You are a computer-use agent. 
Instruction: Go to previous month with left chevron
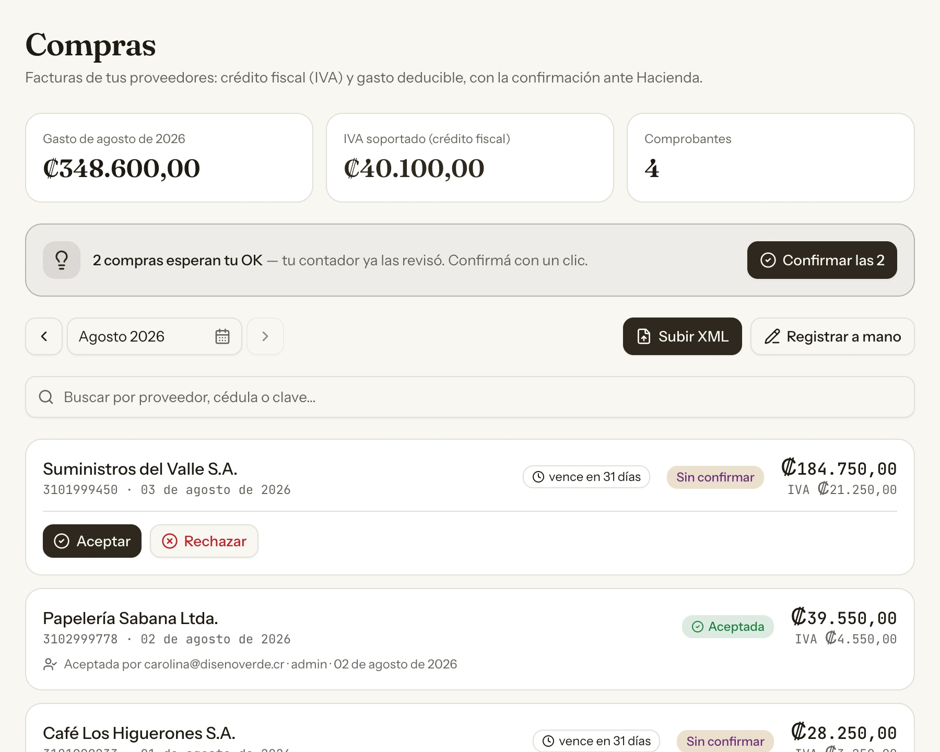tap(44, 336)
